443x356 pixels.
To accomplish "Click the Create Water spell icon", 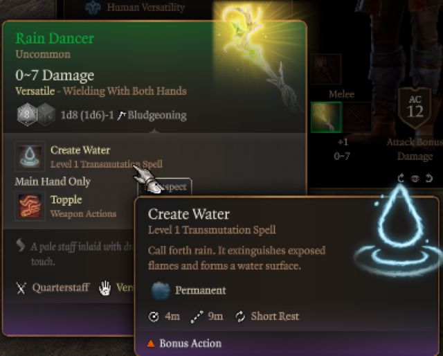I will 30,157.
